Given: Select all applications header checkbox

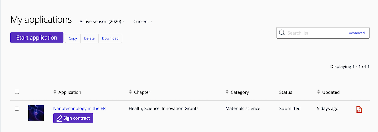Looking at the screenshot, I should tap(17, 92).
